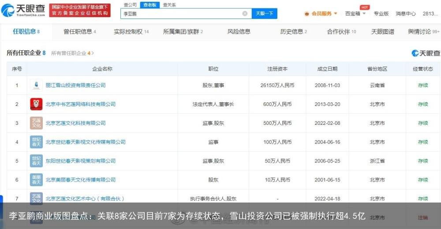Open the Tianyancha home logo
The height and width of the screenshot is (229, 441).
[x=23, y=10]
